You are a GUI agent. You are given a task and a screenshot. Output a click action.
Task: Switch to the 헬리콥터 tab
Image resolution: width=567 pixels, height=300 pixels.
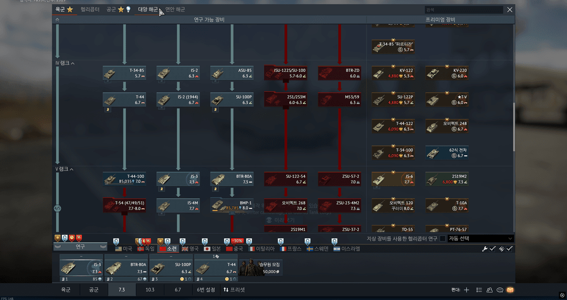click(x=90, y=9)
